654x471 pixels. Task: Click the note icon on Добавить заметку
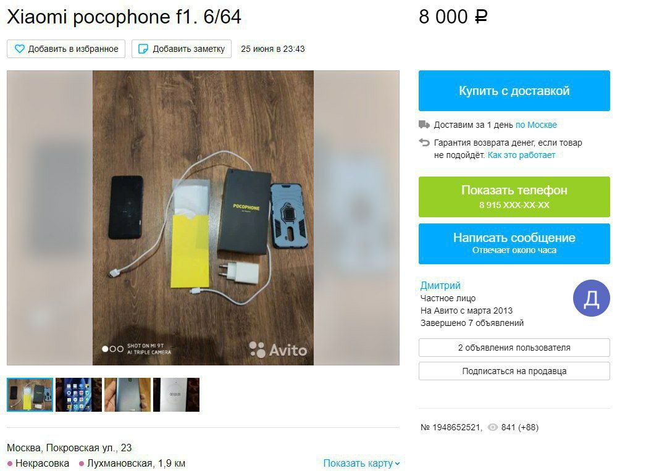(143, 49)
